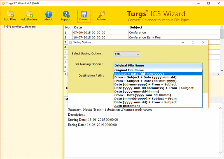Click the No. column header
This screenshot has width=224, height=159.
tap(68, 27)
